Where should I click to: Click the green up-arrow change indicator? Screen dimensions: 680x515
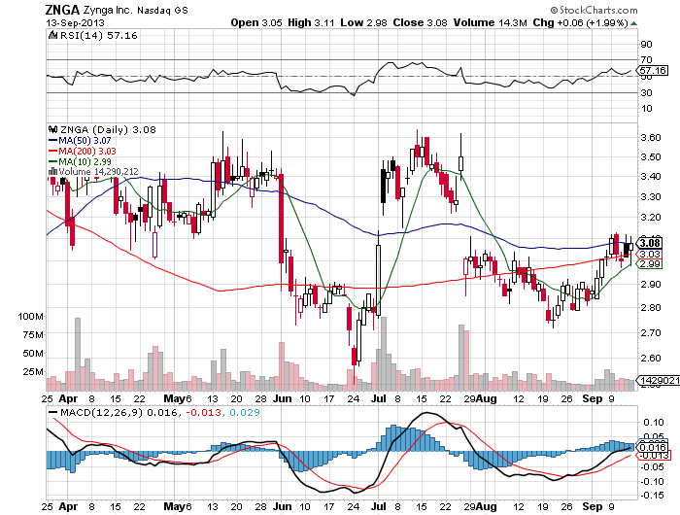pos(633,23)
